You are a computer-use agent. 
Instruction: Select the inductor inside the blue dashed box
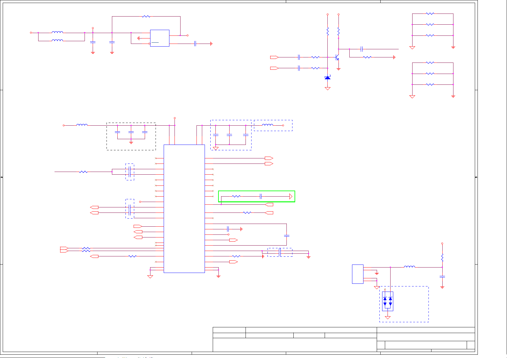tap(267, 125)
